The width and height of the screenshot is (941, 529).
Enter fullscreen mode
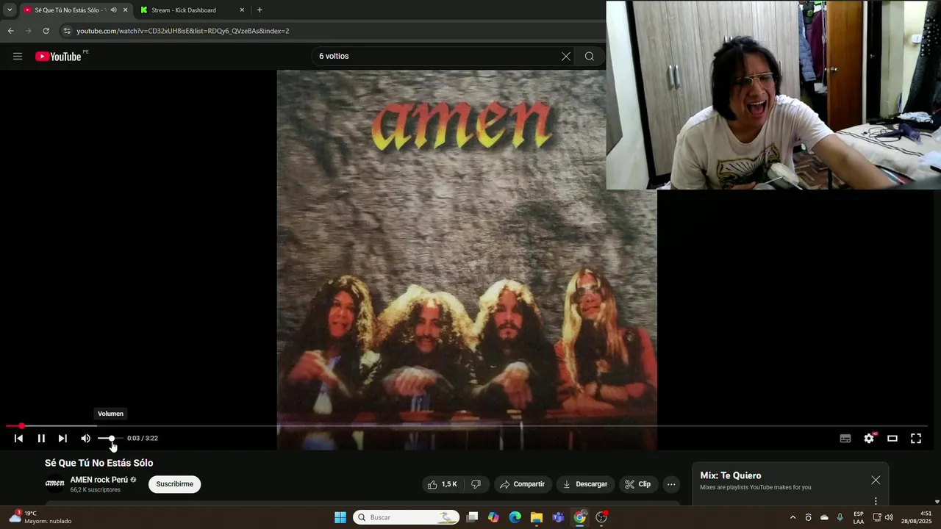pyautogui.click(x=916, y=439)
